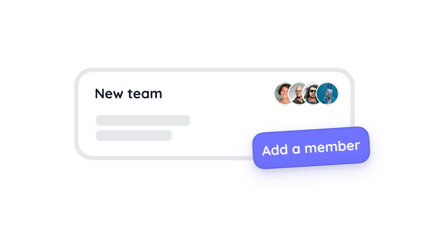430x228 pixels.
Task: Open the third member's profile picture
Action: 311,94
